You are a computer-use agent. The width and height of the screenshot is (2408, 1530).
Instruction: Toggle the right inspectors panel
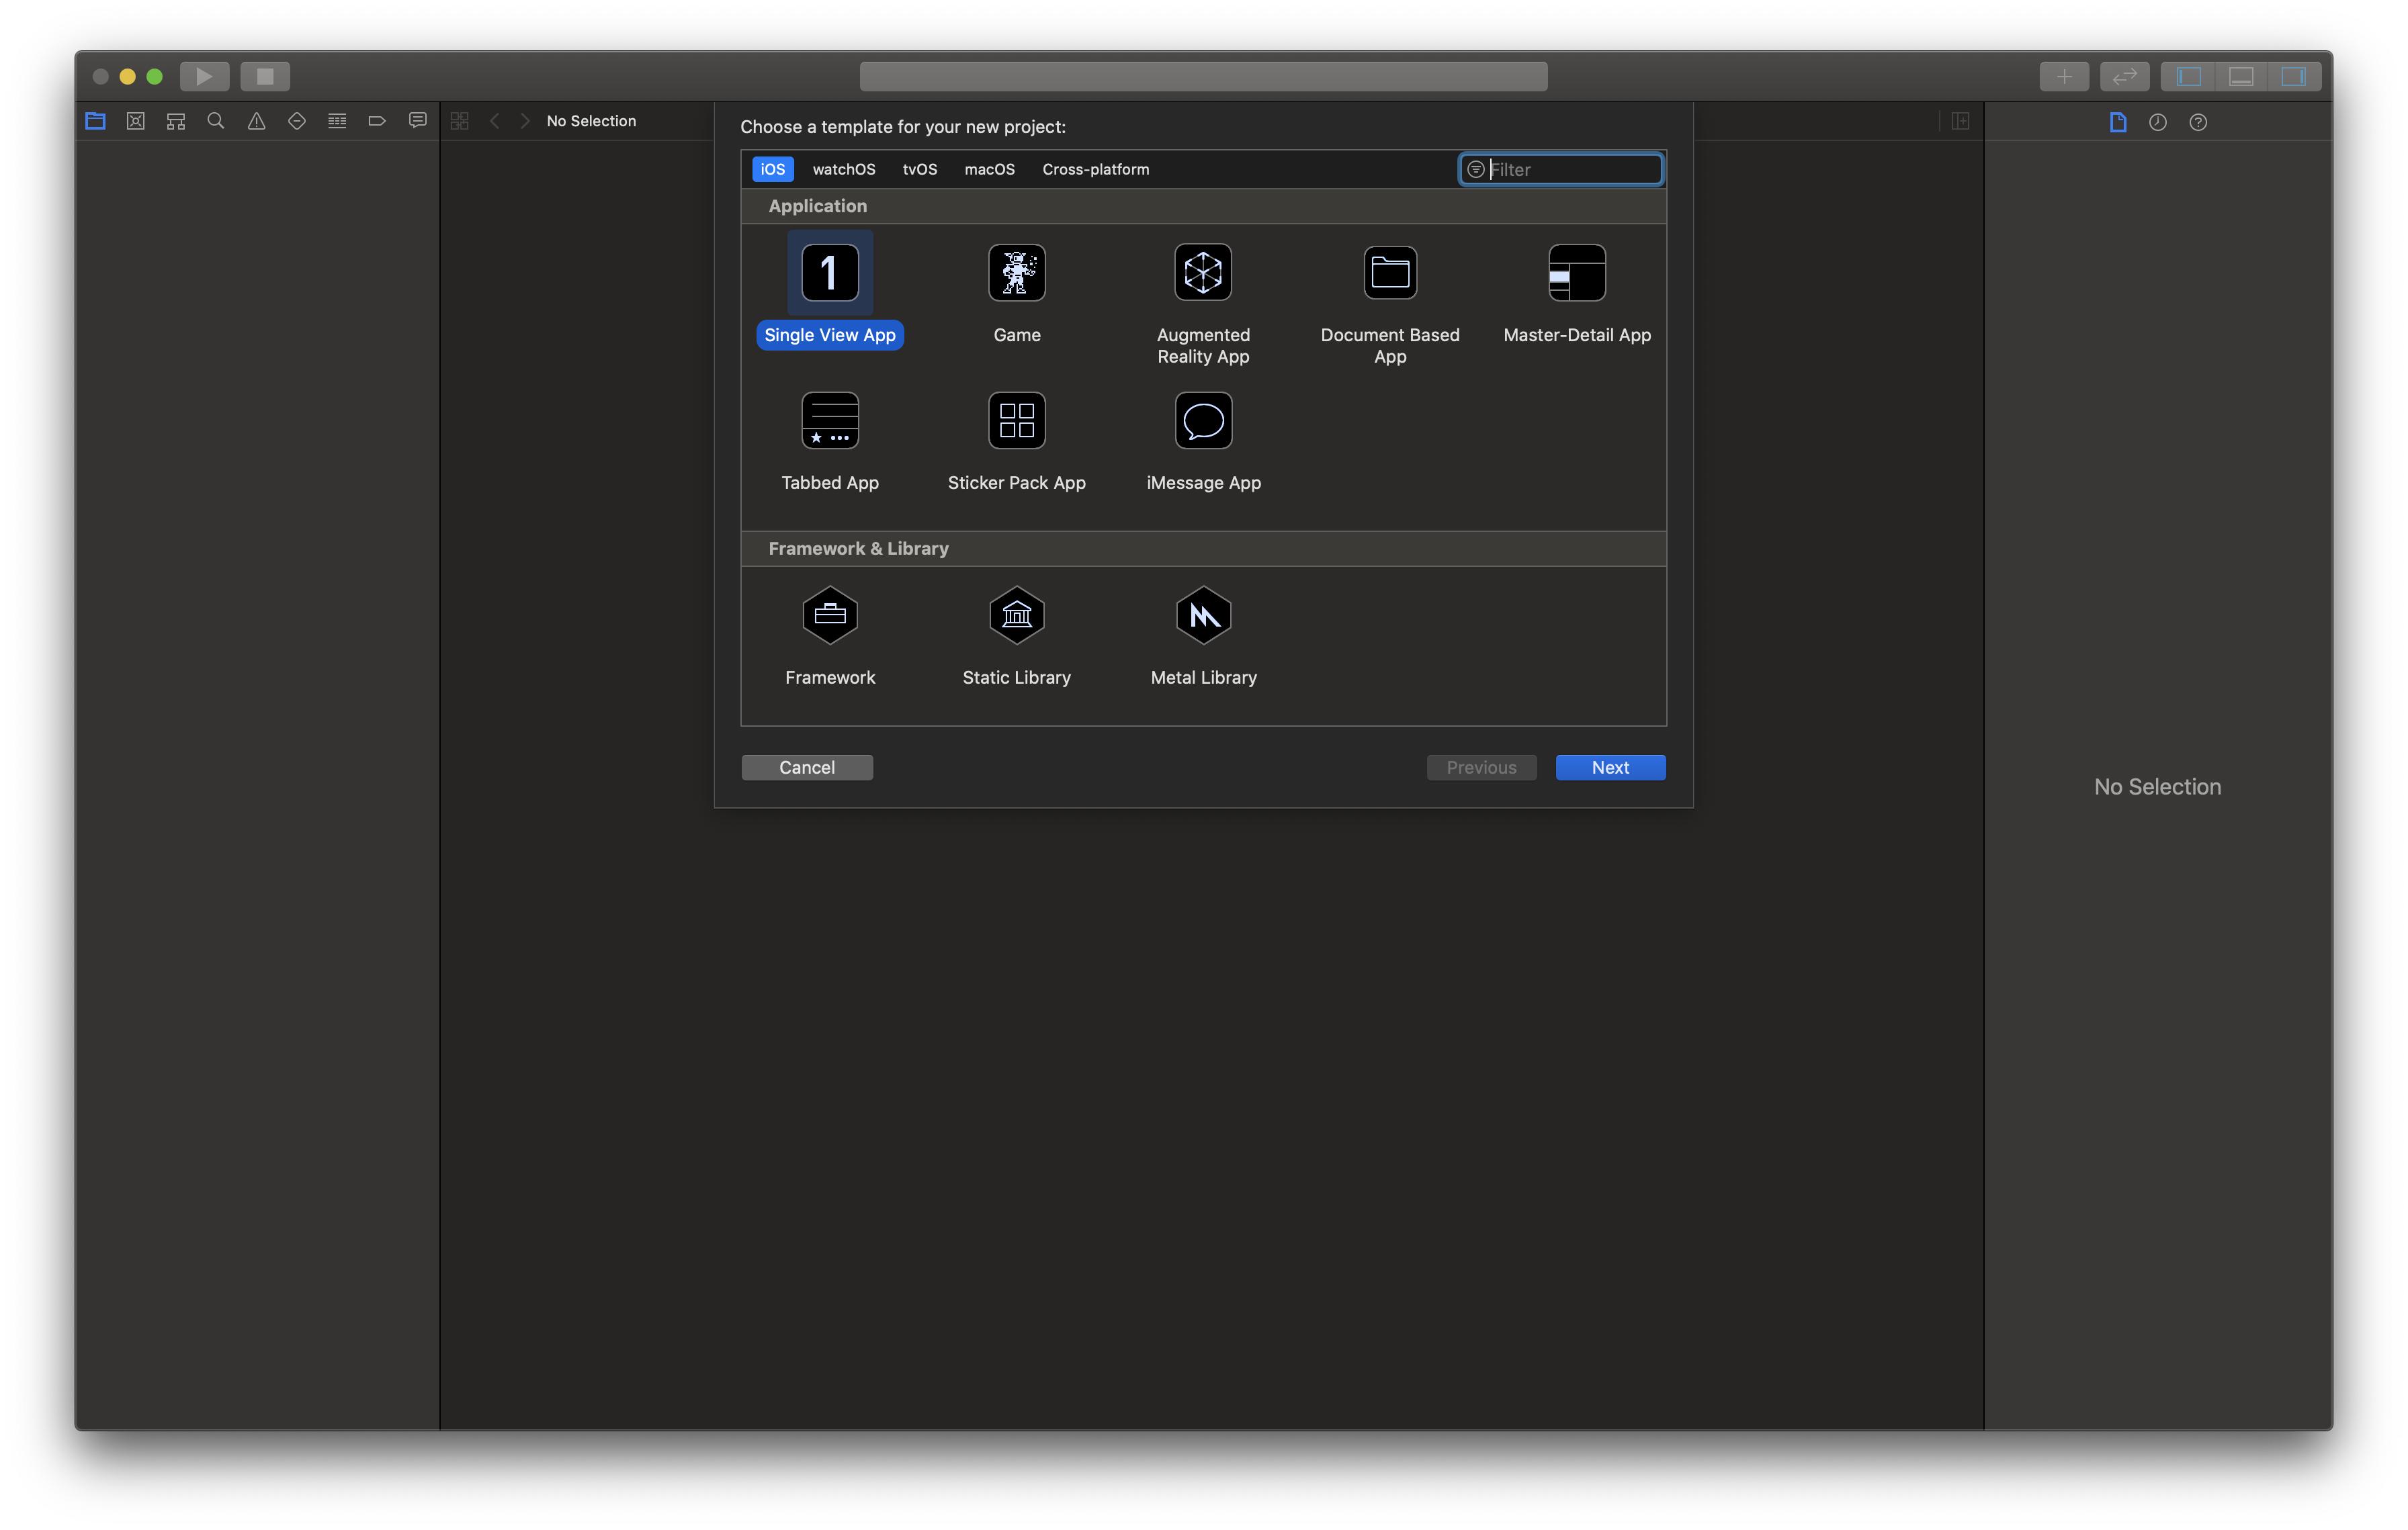2294,76
